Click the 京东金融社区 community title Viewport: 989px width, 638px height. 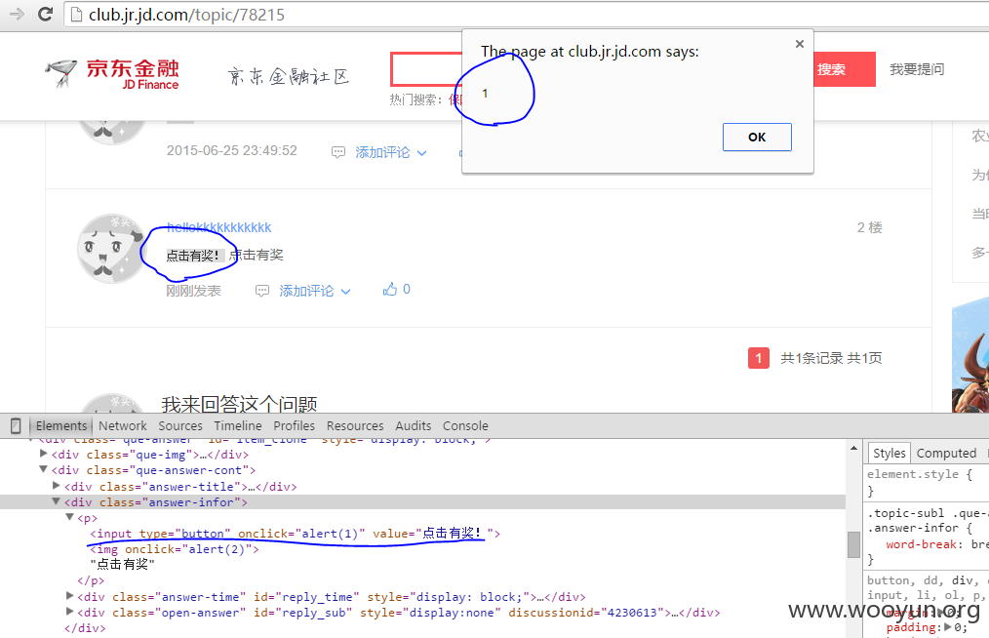(289, 76)
